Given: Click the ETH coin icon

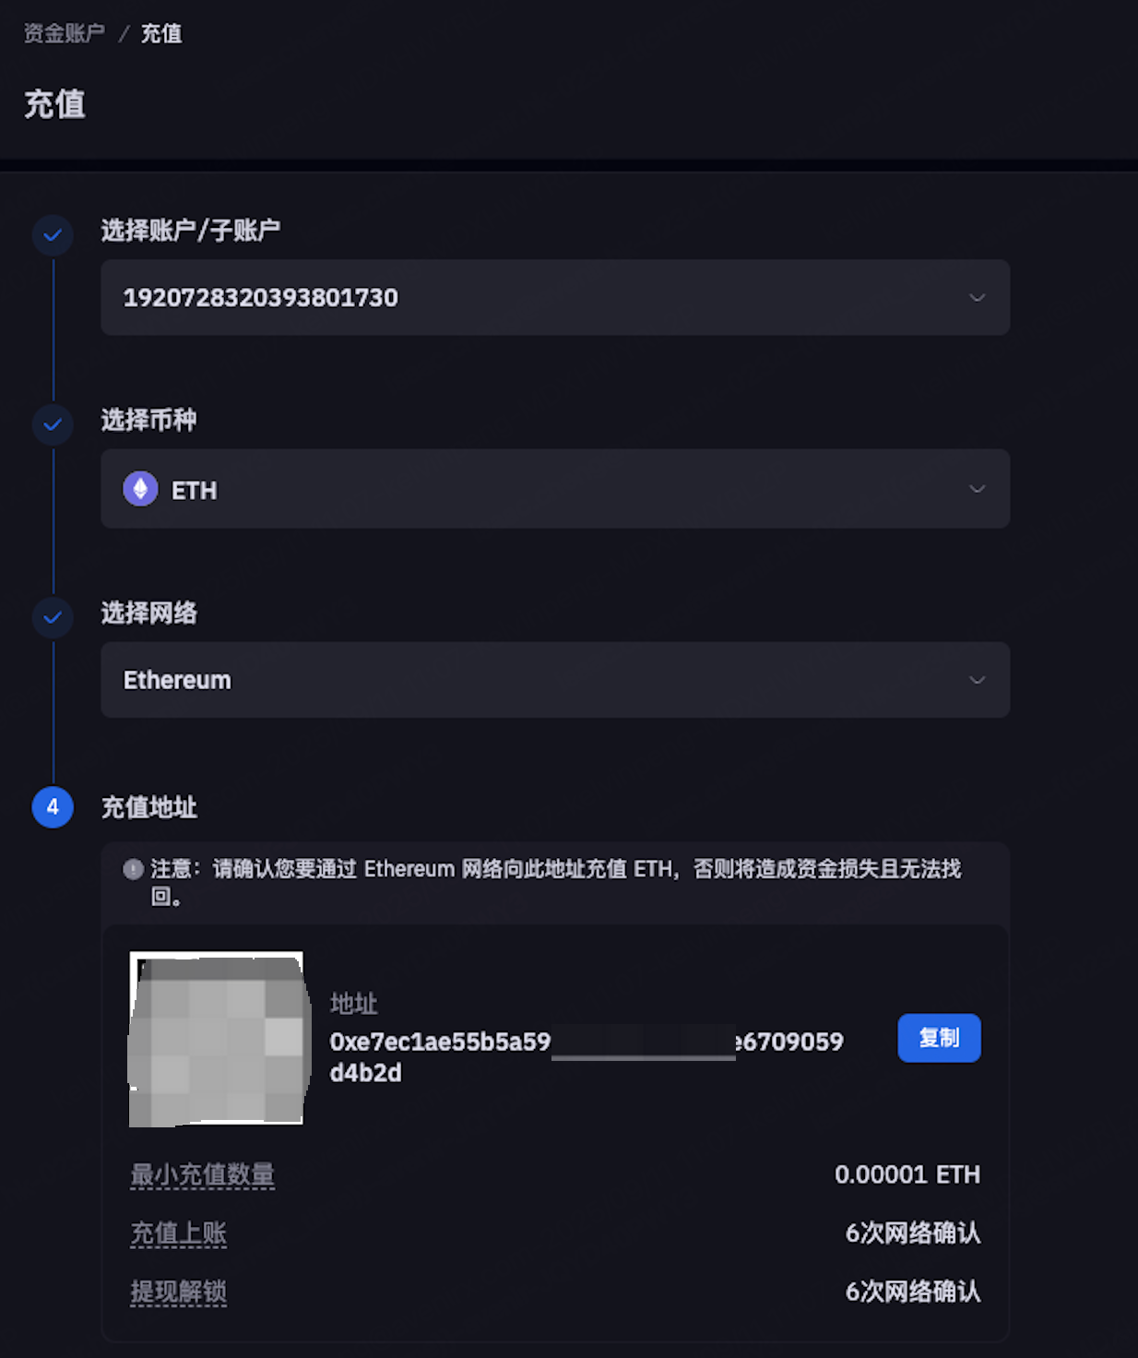Looking at the screenshot, I should click(140, 489).
